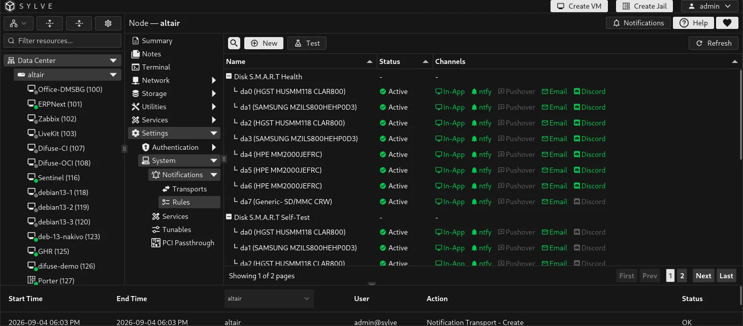Screen dimensions: 743x326
Task: Click the Email envelope icon in the Health da3 row
Action: tap(545, 139)
